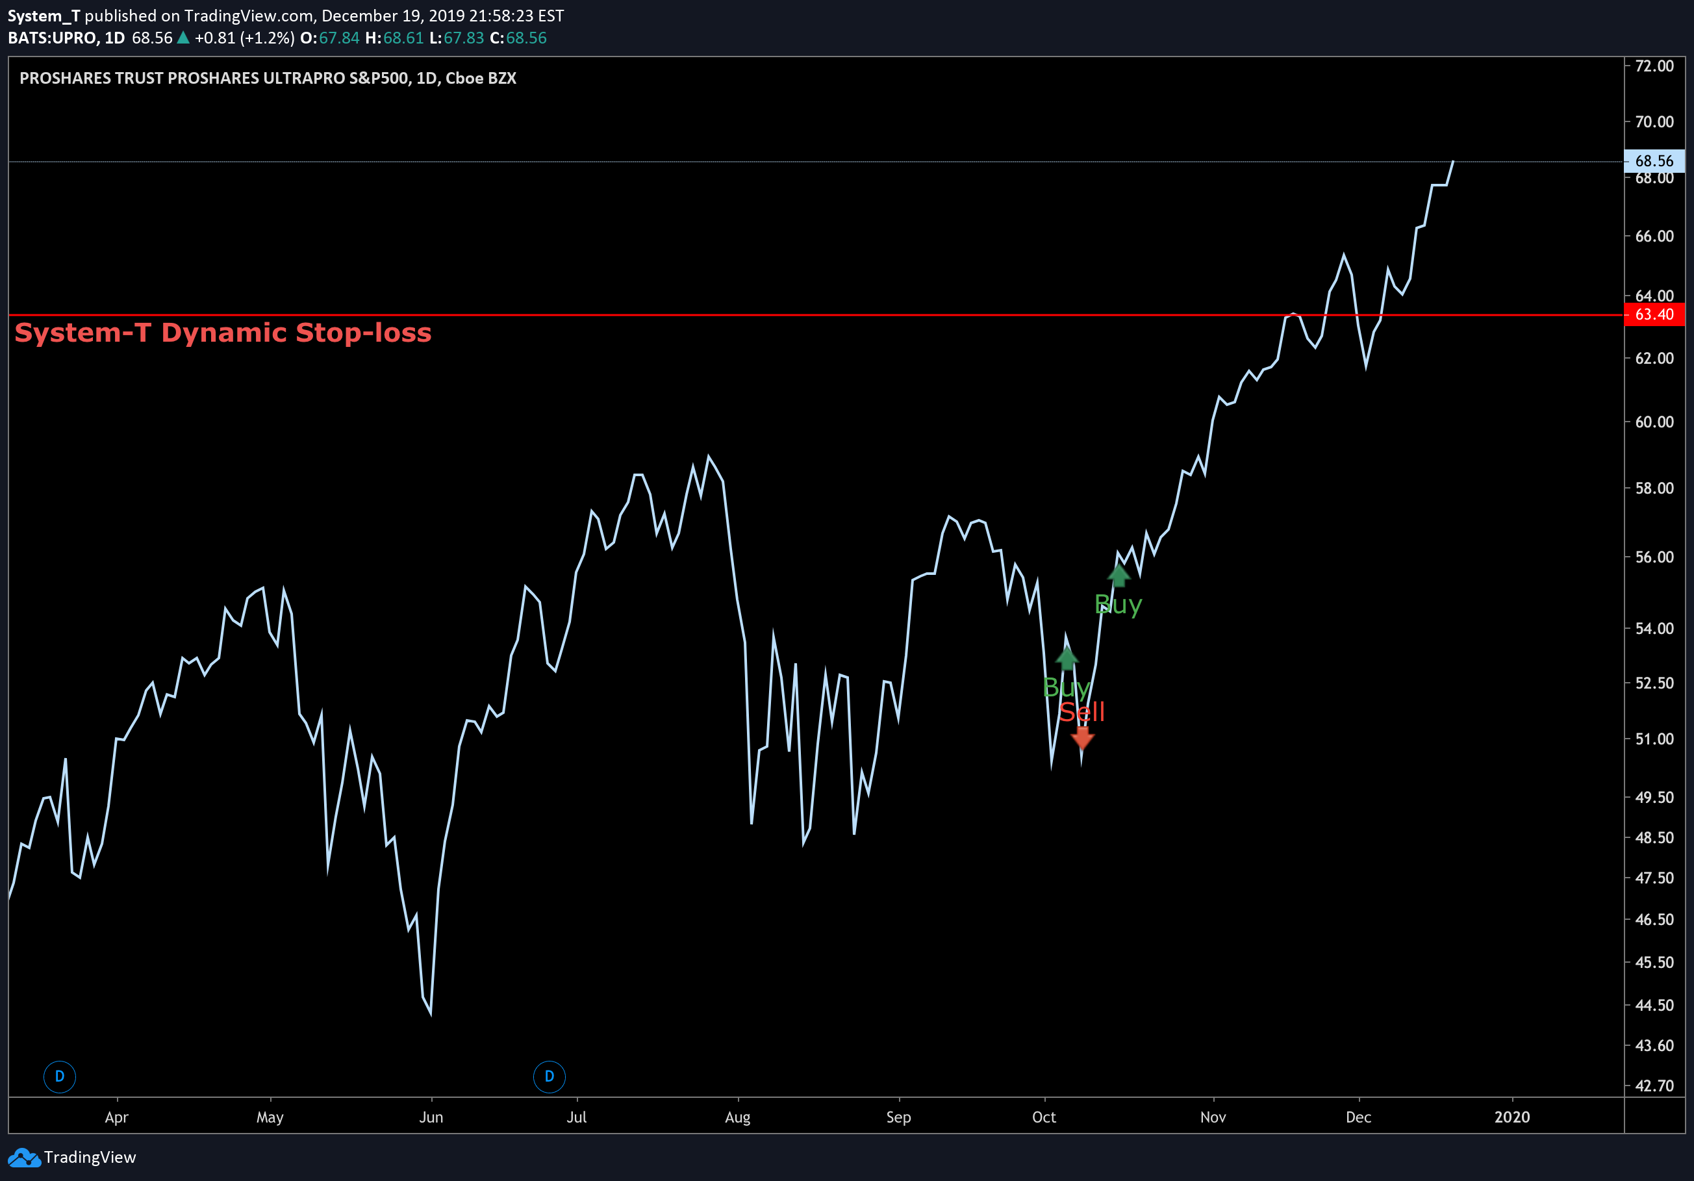Click the 43.60 price axis label

click(1654, 1045)
